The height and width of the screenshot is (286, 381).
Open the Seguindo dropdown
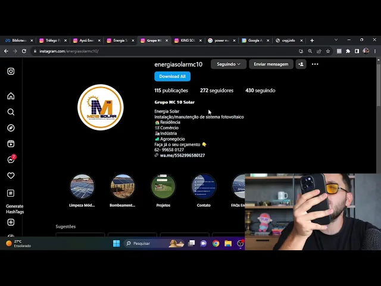(x=229, y=64)
